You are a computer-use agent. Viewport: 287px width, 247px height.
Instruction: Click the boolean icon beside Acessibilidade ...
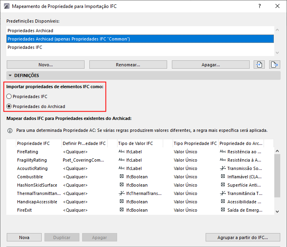point(223,201)
